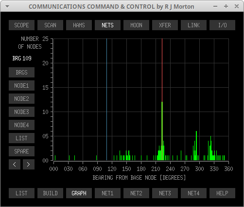
Task: Click the 20 label on the nodes axis
Action: pyautogui.click(x=45, y=63)
